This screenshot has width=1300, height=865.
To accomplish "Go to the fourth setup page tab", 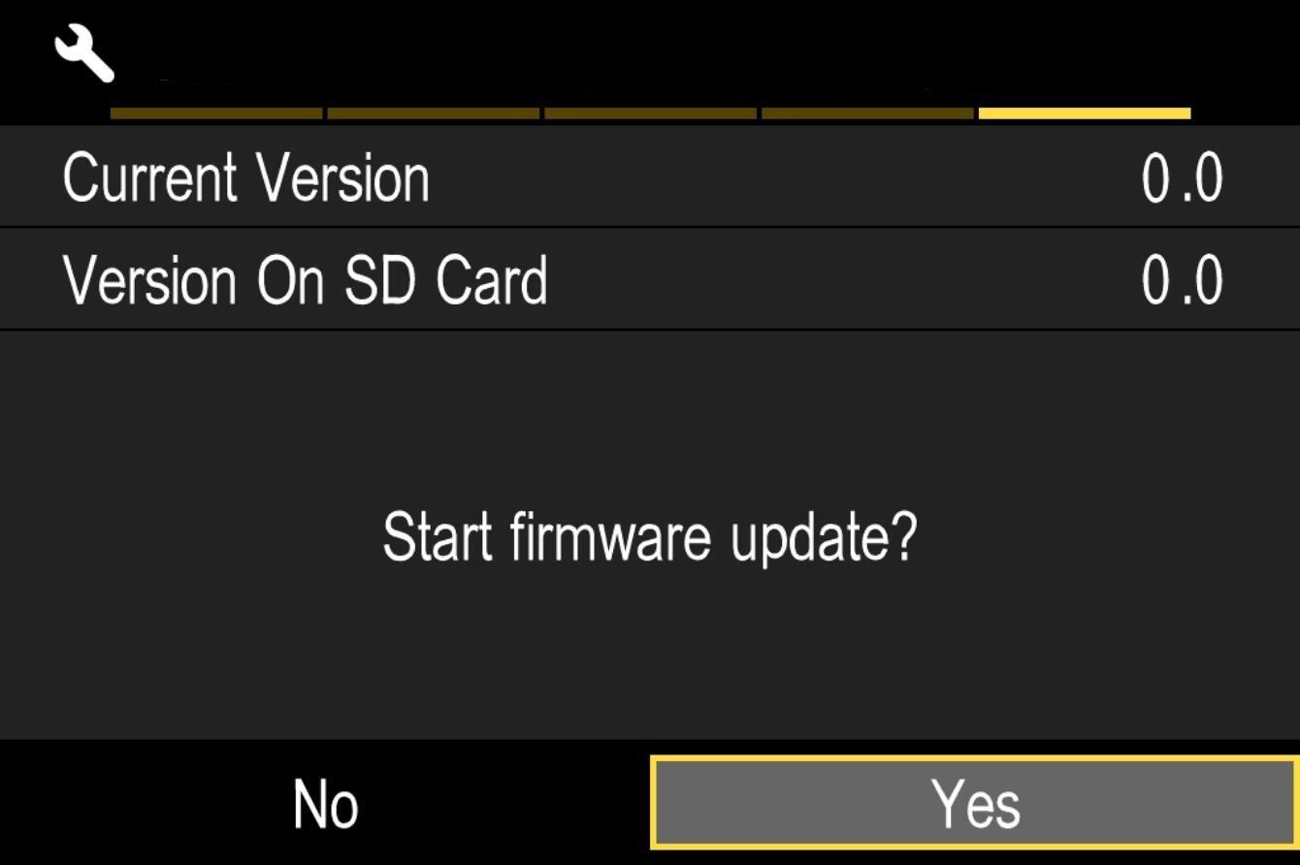I will point(868,113).
